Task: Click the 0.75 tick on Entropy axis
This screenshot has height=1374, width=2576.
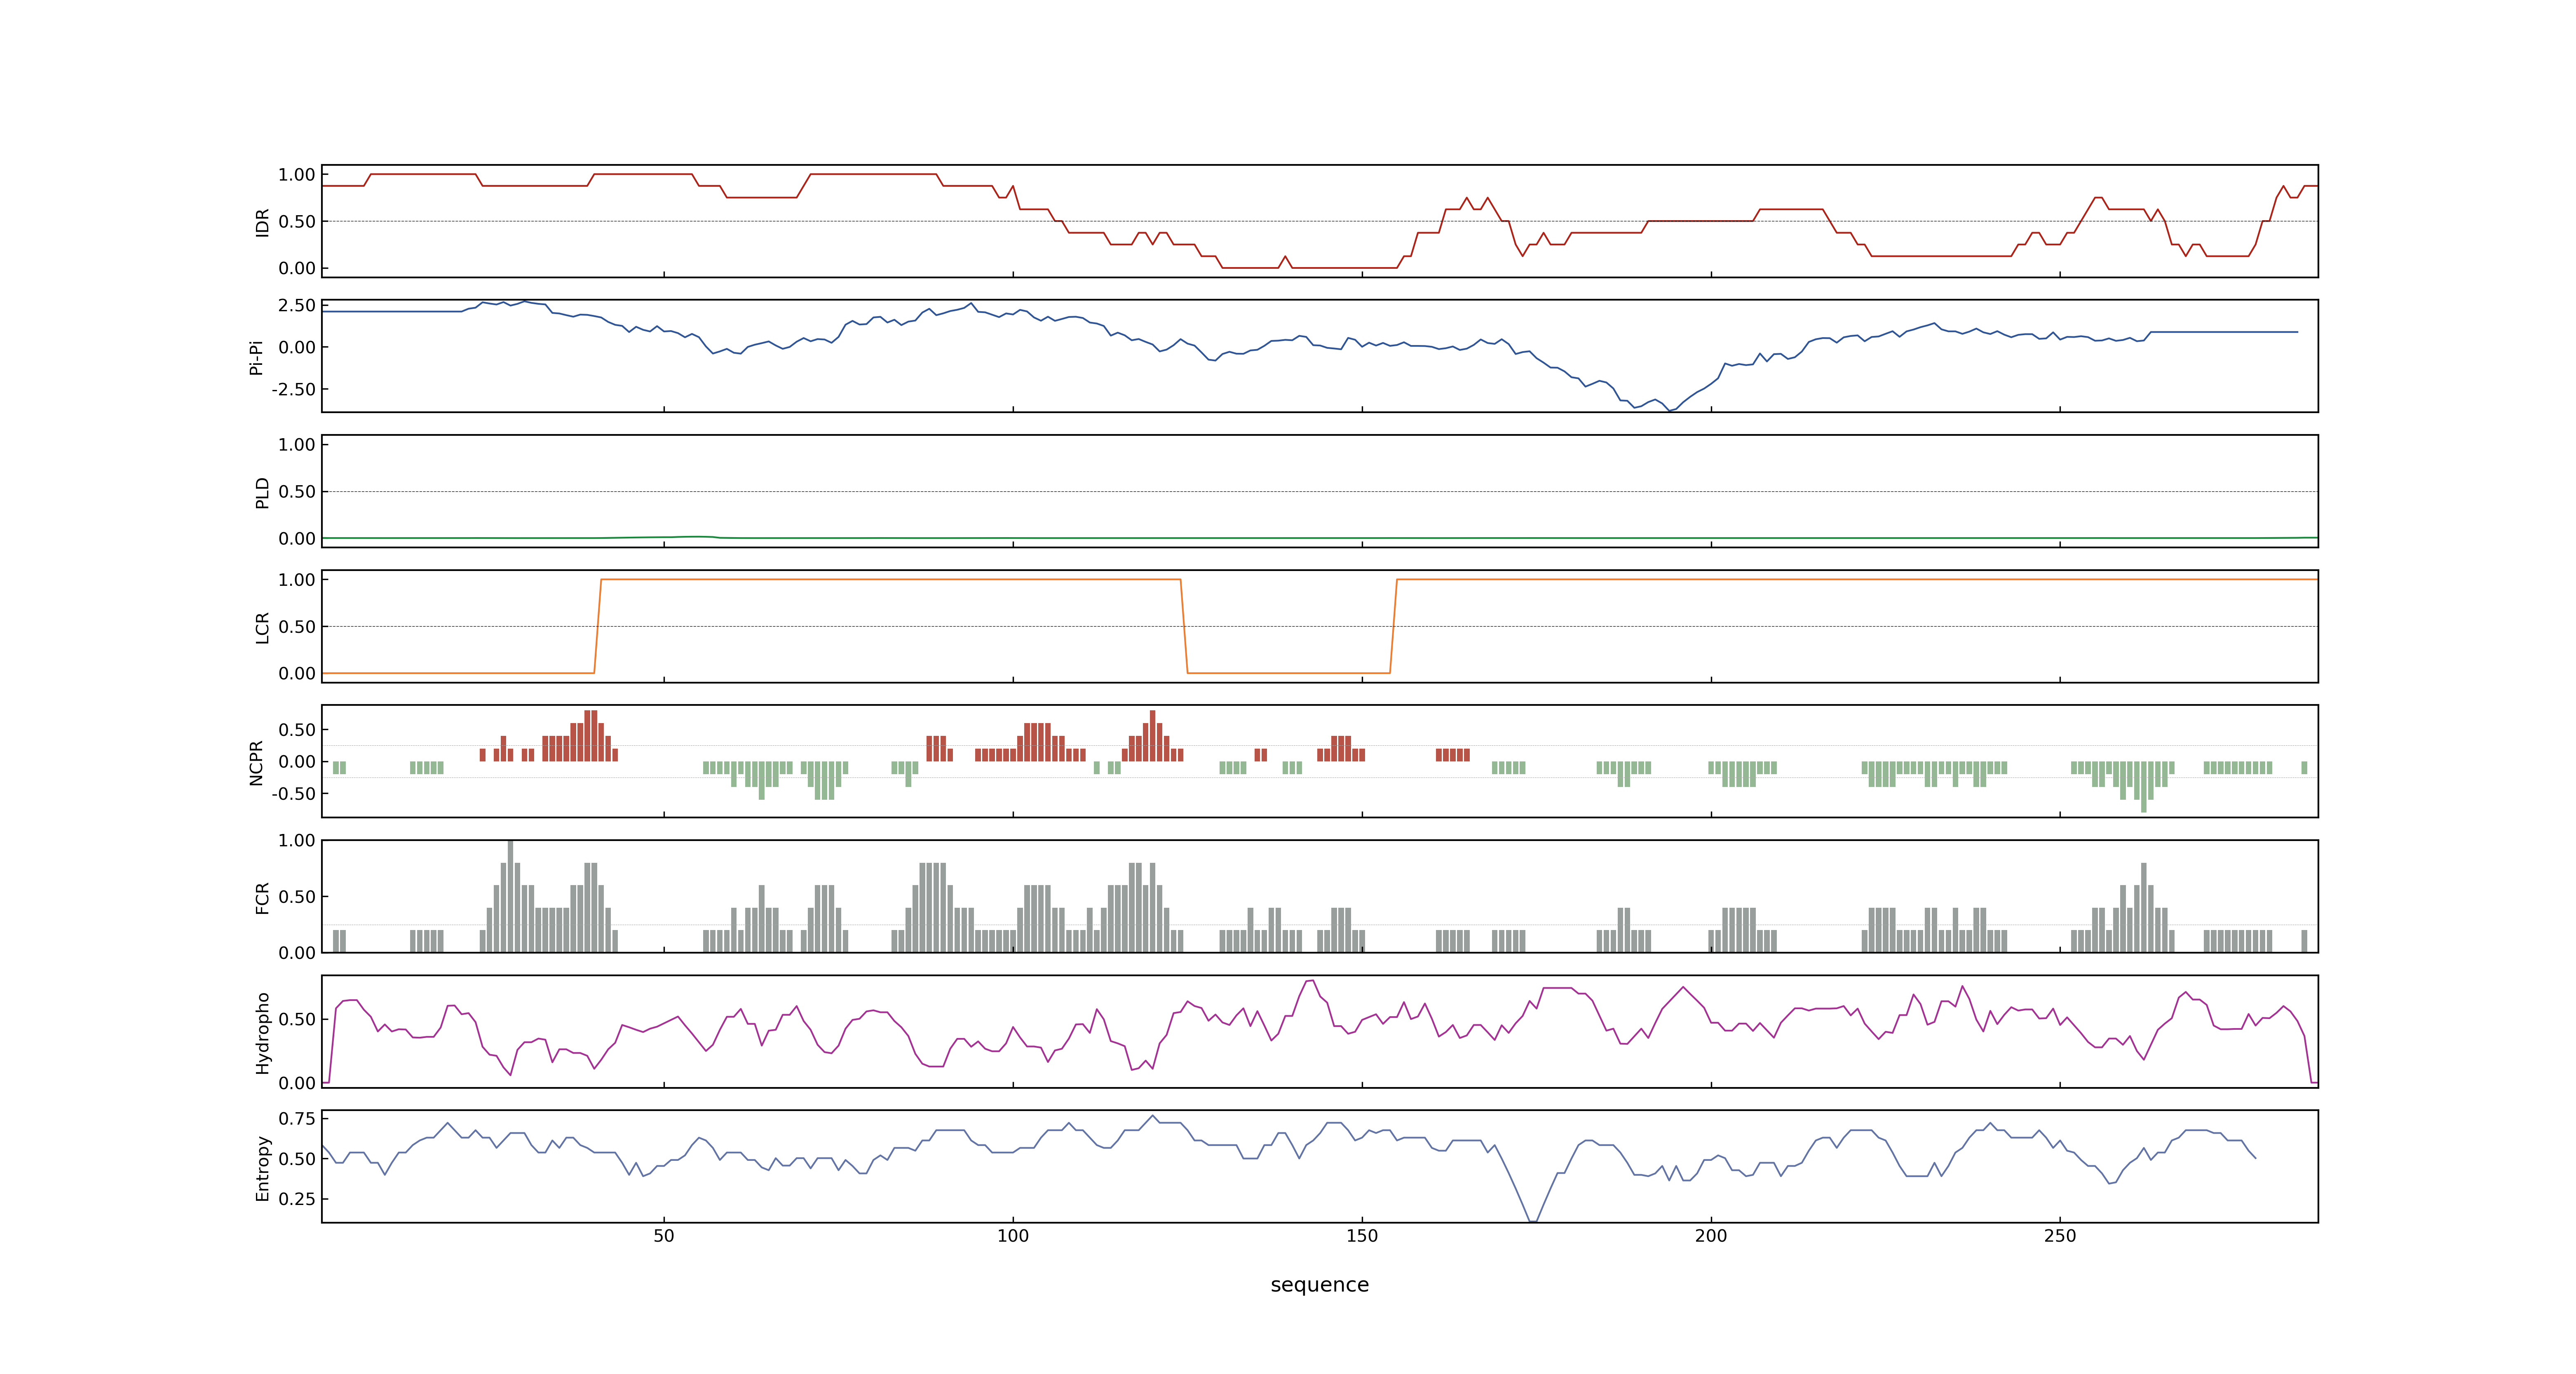Action: [x=297, y=1119]
